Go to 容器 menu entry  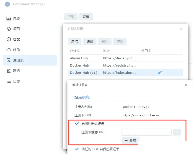point(17,39)
